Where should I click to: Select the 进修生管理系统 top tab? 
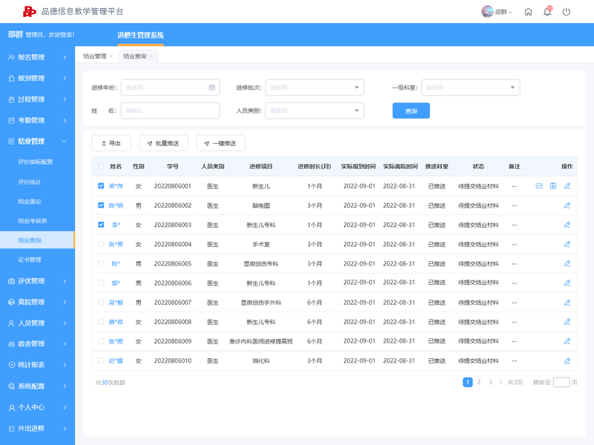click(x=141, y=35)
